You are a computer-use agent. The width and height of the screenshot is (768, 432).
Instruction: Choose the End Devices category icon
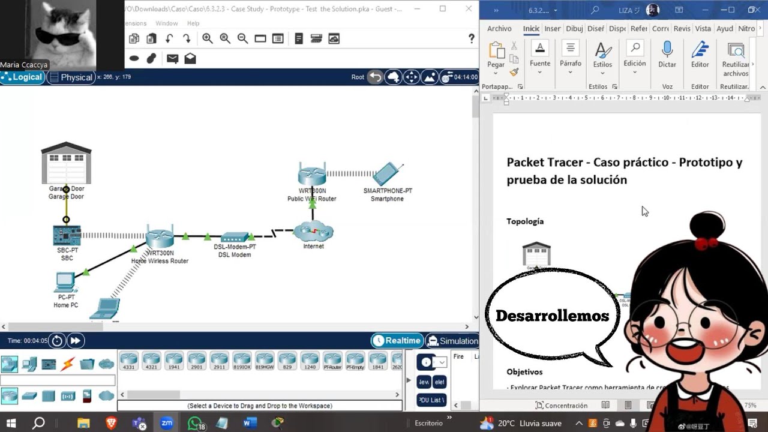[29, 364]
